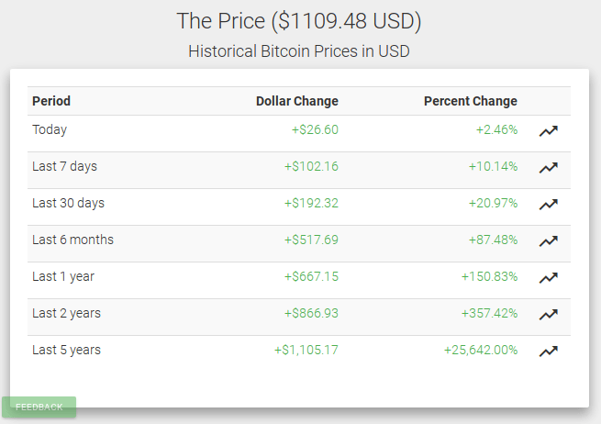Viewport: 601px width, 424px height.
Task: Click the Price $1109.48 USD heading
Action: [299, 20]
